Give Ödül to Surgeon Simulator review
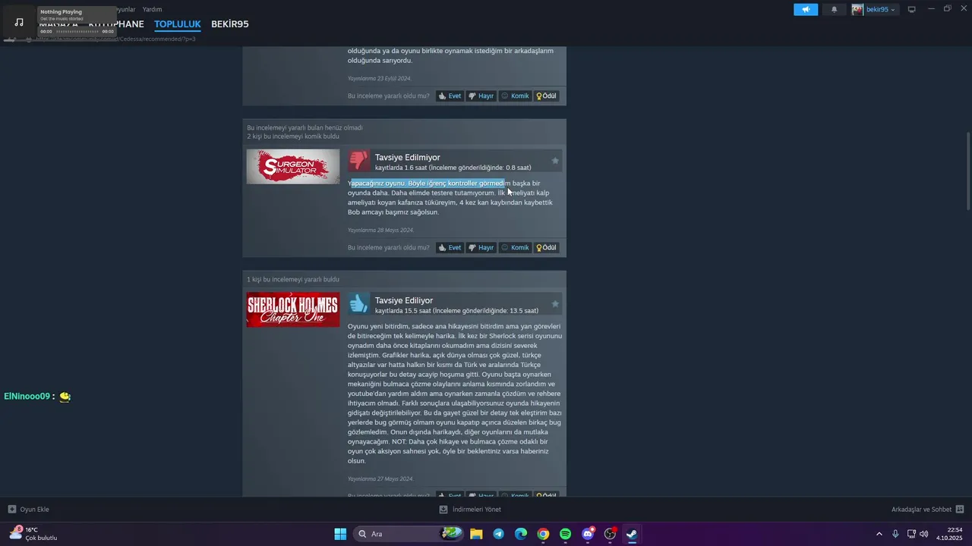Image resolution: width=972 pixels, height=546 pixels. pyautogui.click(x=546, y=248)
